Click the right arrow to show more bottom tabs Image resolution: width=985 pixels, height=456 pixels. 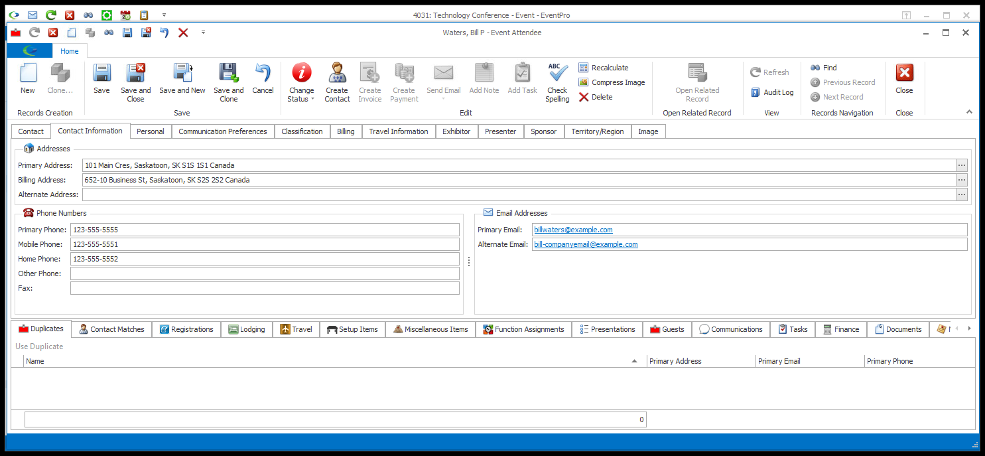[x=969, y=329]
